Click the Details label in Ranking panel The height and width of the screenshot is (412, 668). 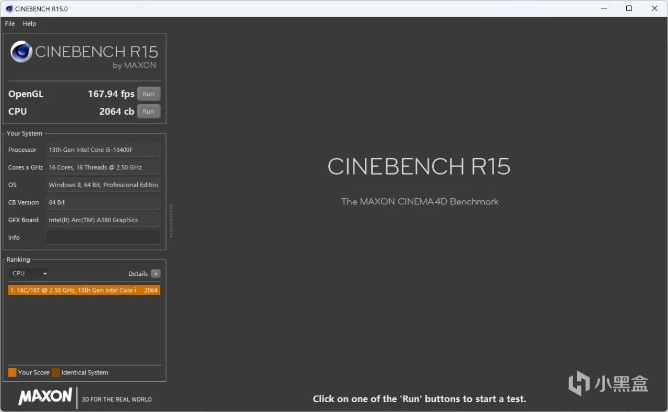pyautogui.click(x=138, y=274)
